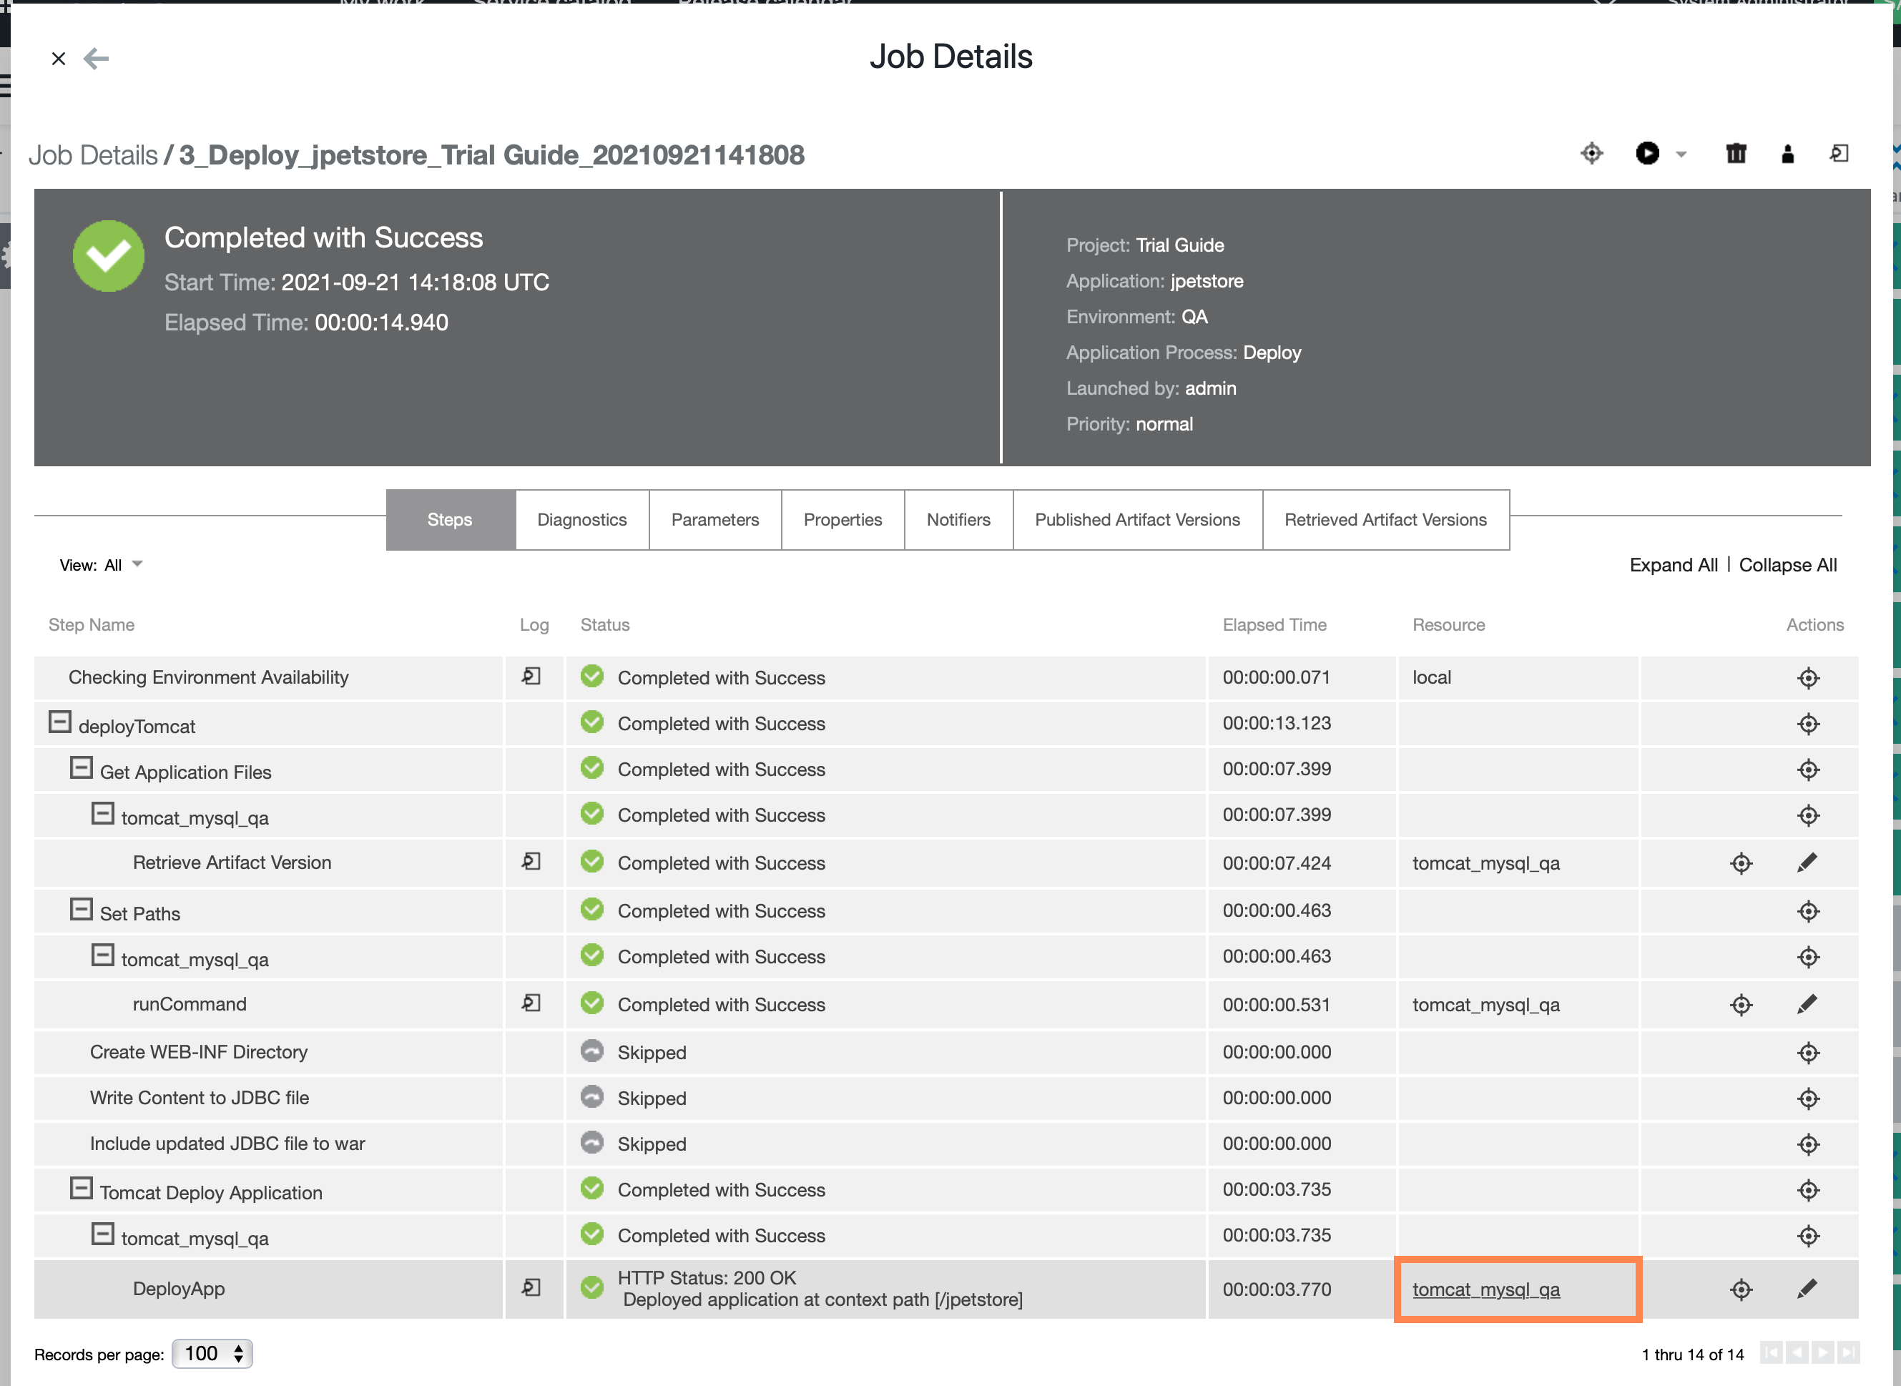Open Published Artifact Versions tab
This screenshot has height=1386, width=1901.
1136,519
